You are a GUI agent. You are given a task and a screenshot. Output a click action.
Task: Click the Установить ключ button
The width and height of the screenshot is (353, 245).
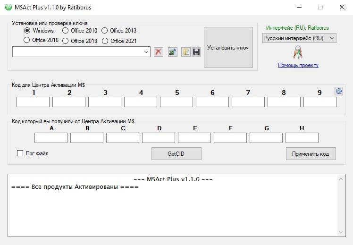click(x=228, y=48)
